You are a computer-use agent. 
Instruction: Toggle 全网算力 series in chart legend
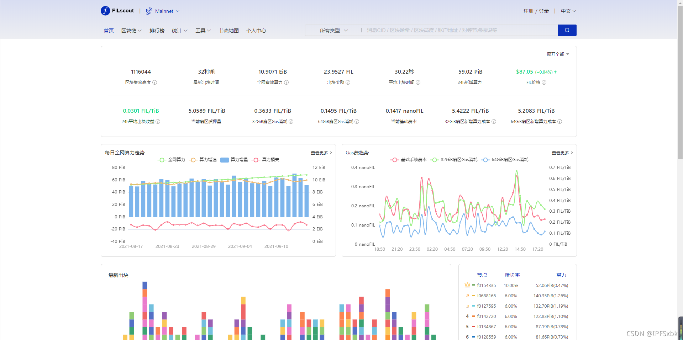pyautogui.click(x=172, y=160)
